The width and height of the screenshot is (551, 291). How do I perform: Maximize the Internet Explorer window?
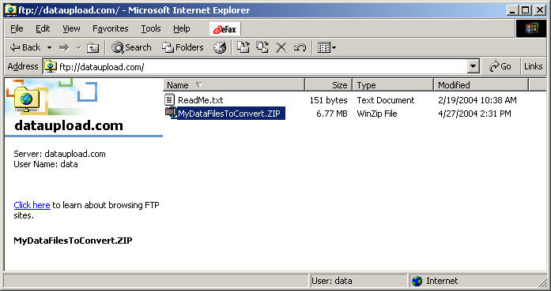[526, 10]
